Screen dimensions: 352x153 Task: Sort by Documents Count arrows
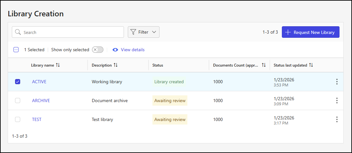click(264, 65)
